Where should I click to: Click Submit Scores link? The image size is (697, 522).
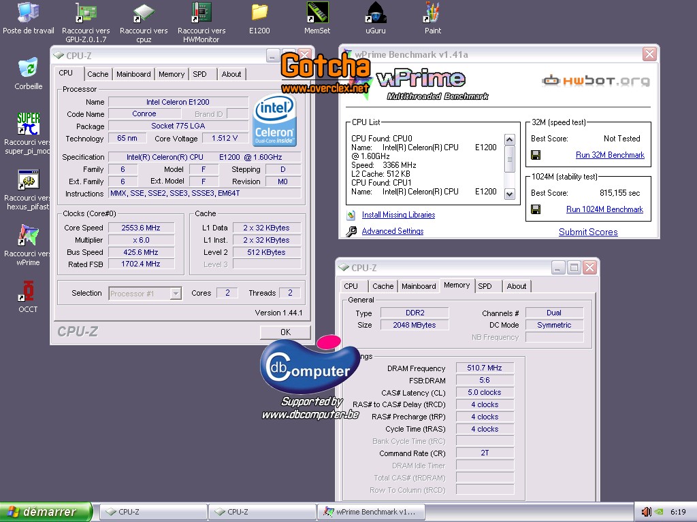[588, 232]
